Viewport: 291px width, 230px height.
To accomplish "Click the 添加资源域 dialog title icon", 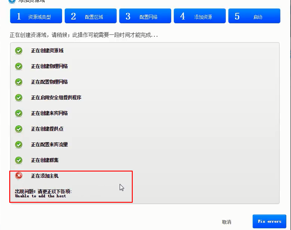I will [x=12, y=1].
